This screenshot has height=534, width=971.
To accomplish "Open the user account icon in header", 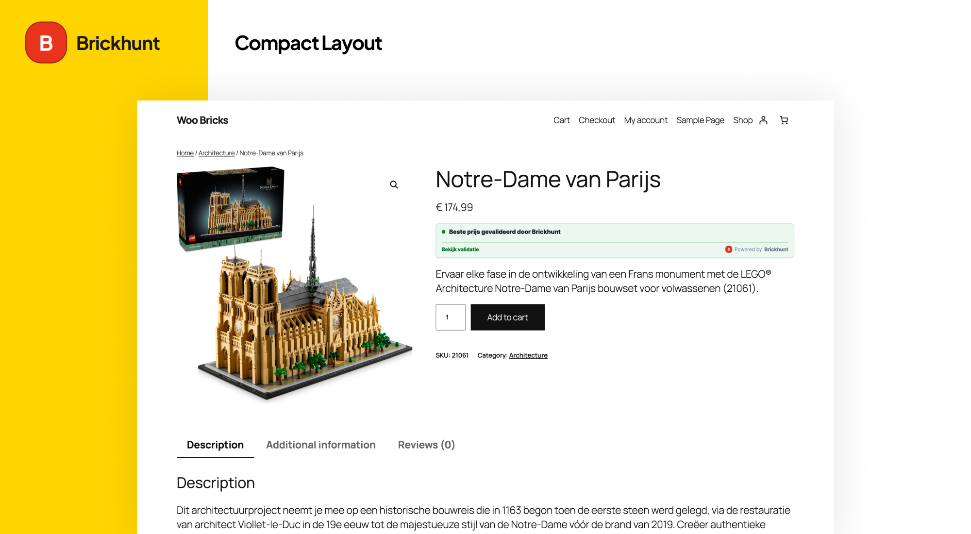I will pyautogui.click(x=763, y=120).
